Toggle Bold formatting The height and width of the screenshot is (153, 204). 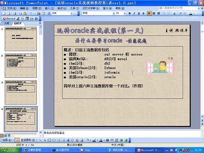[129, 13]
